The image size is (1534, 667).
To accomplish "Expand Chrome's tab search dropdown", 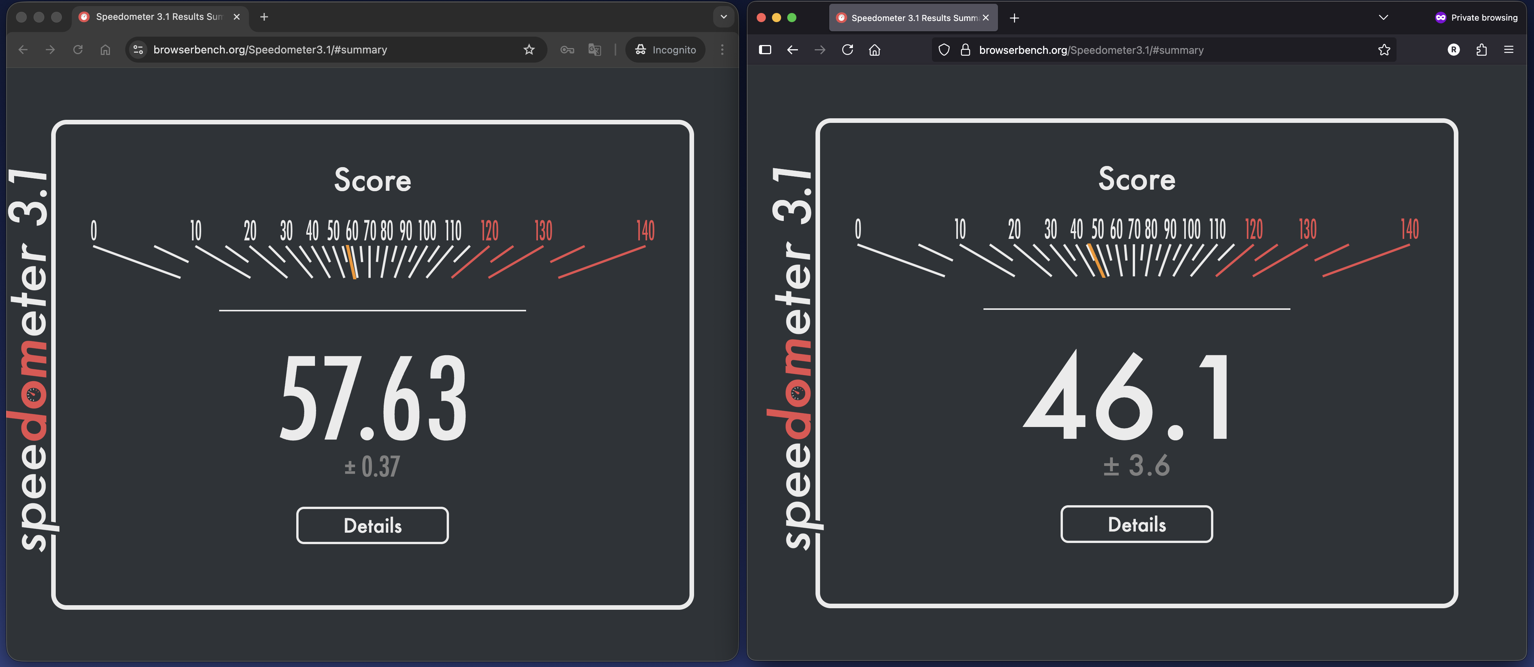I will coord(723,17).
